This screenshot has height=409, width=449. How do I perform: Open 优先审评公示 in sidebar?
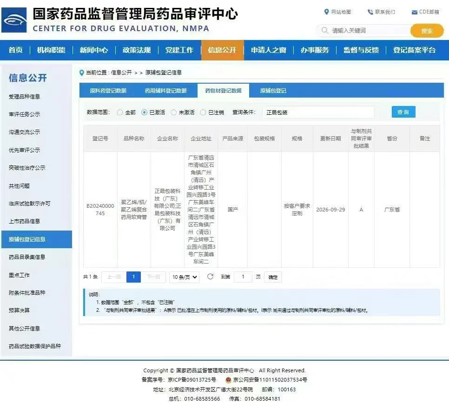tap(24, 150)
